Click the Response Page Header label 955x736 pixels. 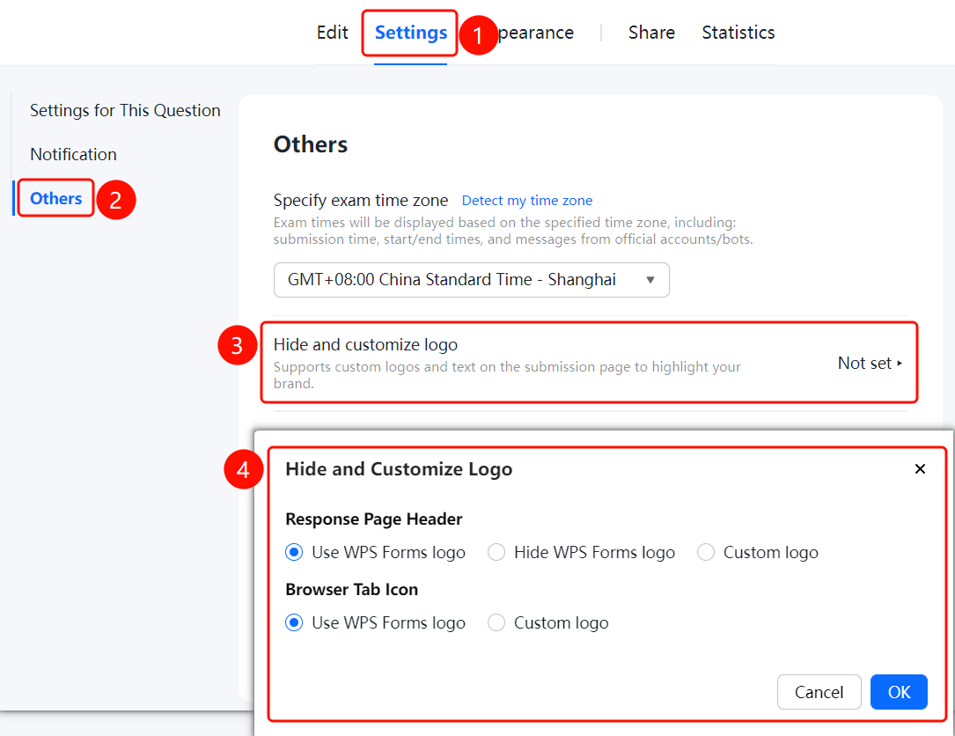point(373,519)
